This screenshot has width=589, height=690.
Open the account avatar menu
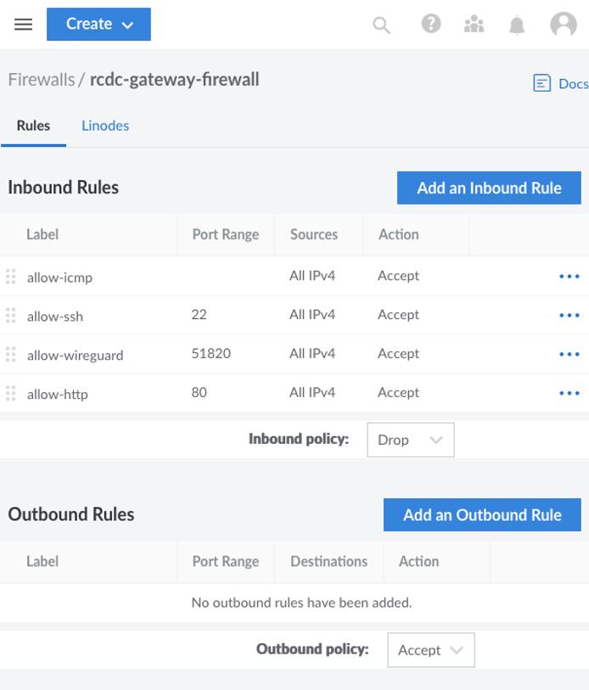click(564, 25)
